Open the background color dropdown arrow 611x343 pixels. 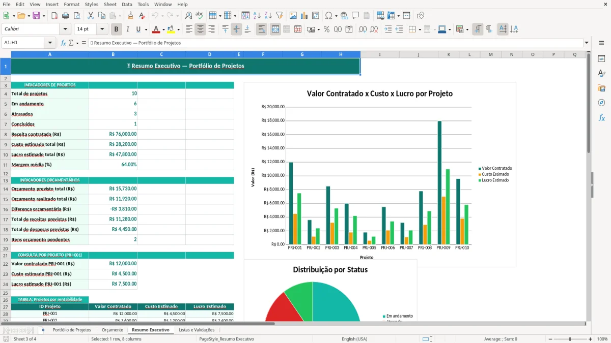click(x=178, y=29)
